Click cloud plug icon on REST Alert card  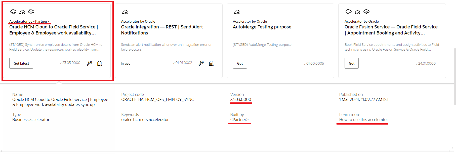tap(125, 12)
